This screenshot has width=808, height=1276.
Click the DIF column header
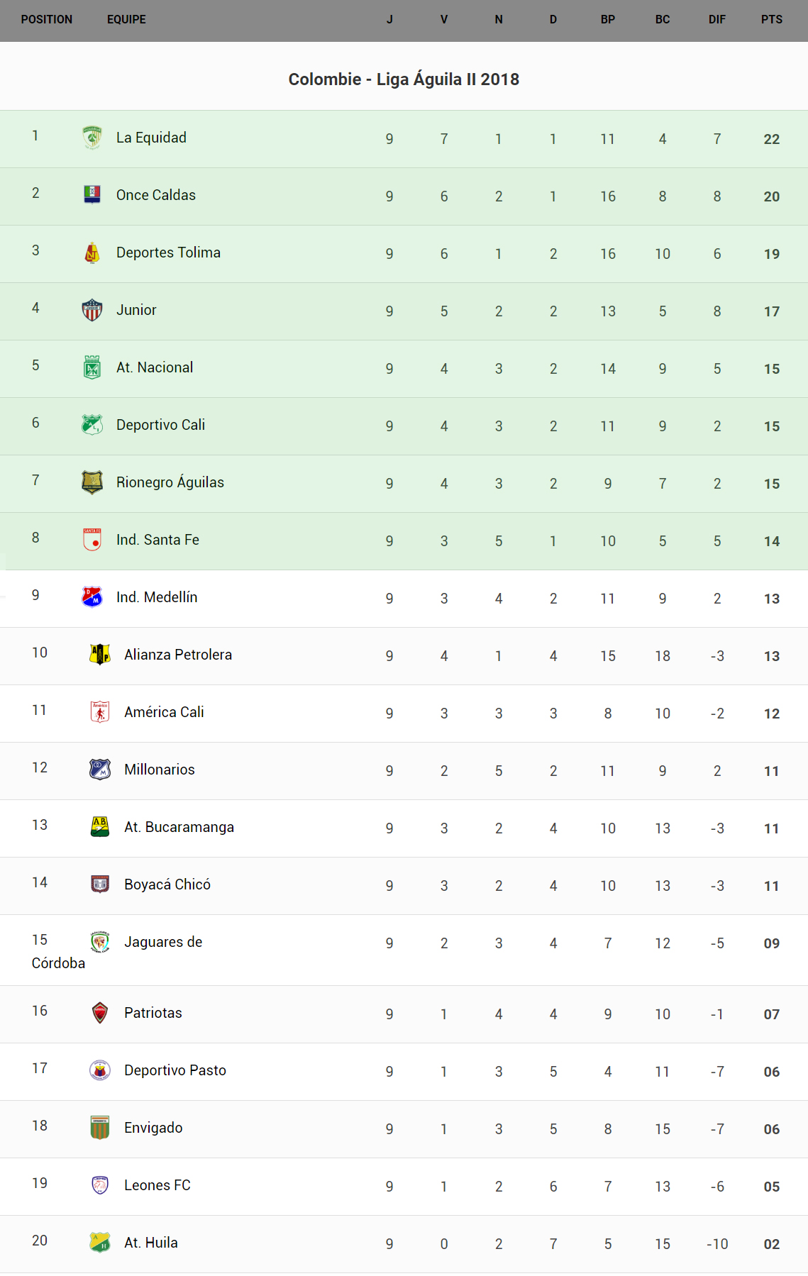[716, 20]
